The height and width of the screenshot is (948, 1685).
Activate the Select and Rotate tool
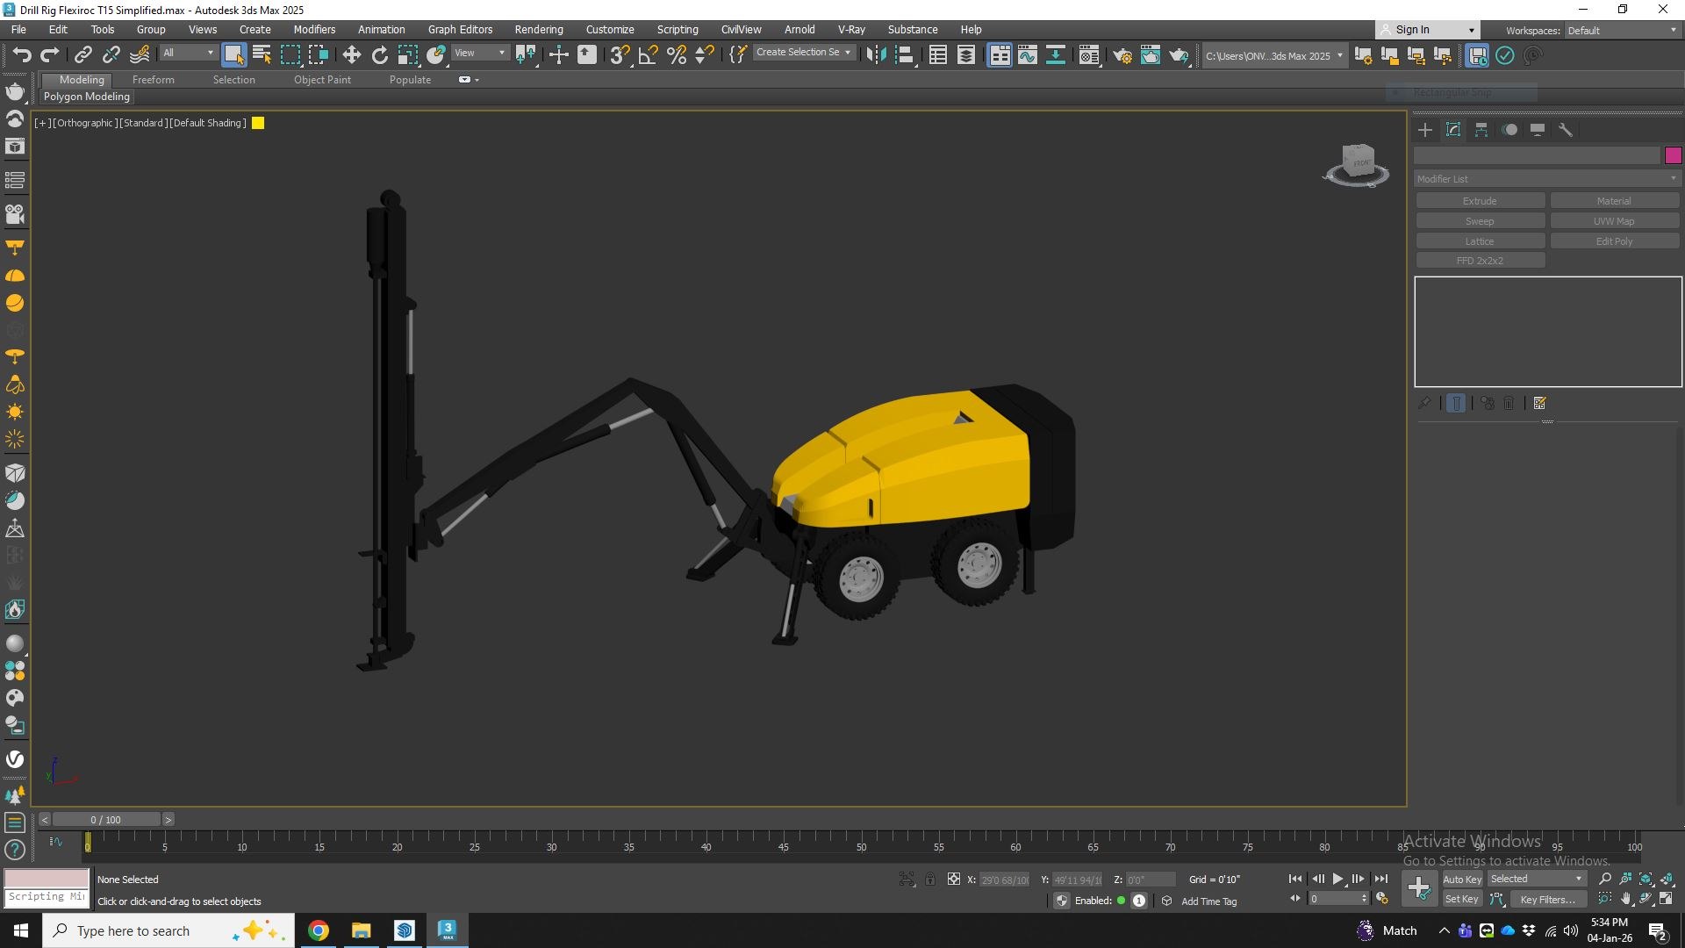coord(379,55)
